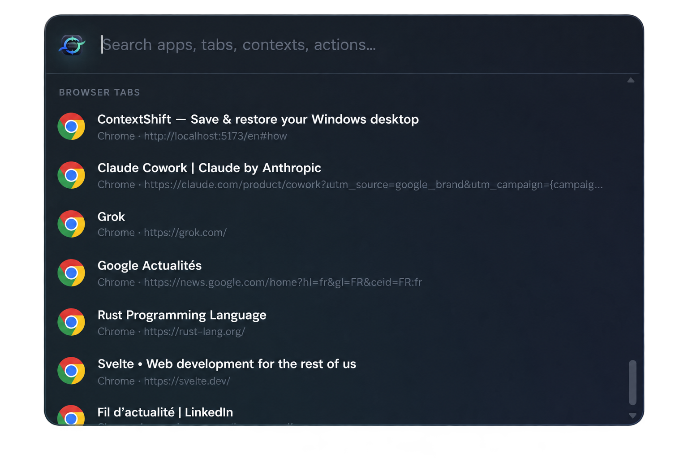The width and height of the screenshot is (688, 459).
Task: Click the Chrome icon for Claude Cowork tab
Action: [71, 175]
